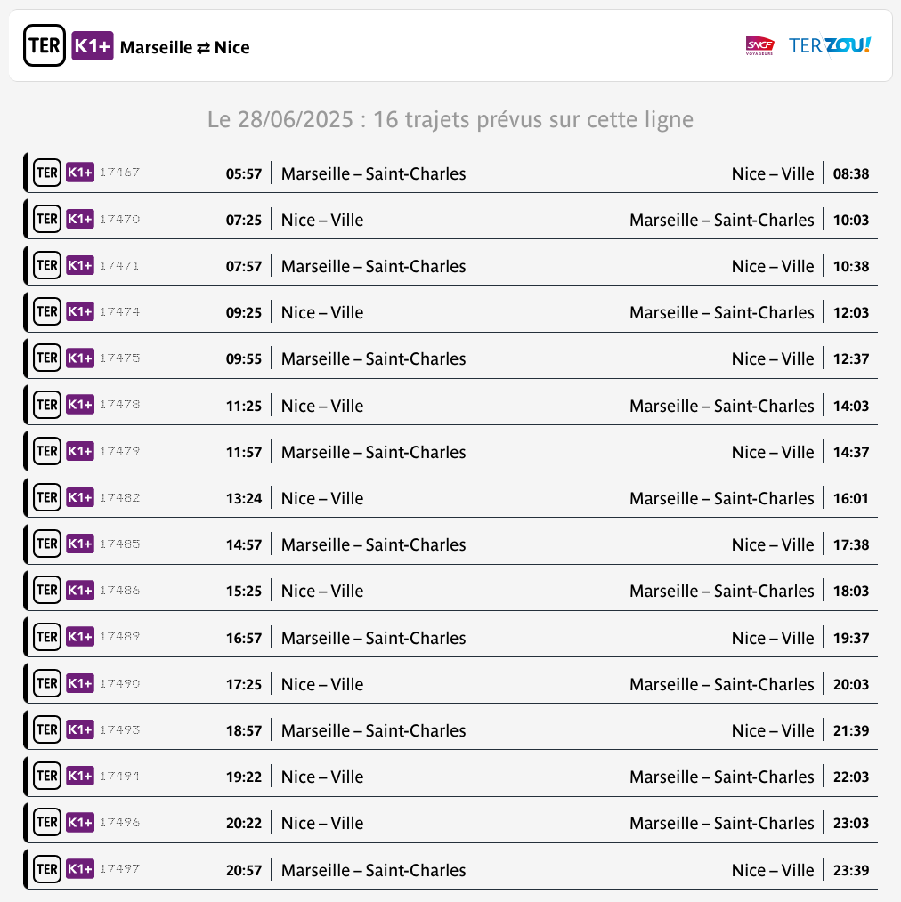The width and height of the screenshot is (901, 902).
Task: Click train number 17478
Action: click(120, 405)
